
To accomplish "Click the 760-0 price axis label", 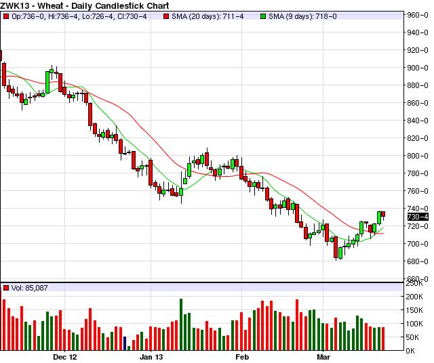I will point(418,191).
